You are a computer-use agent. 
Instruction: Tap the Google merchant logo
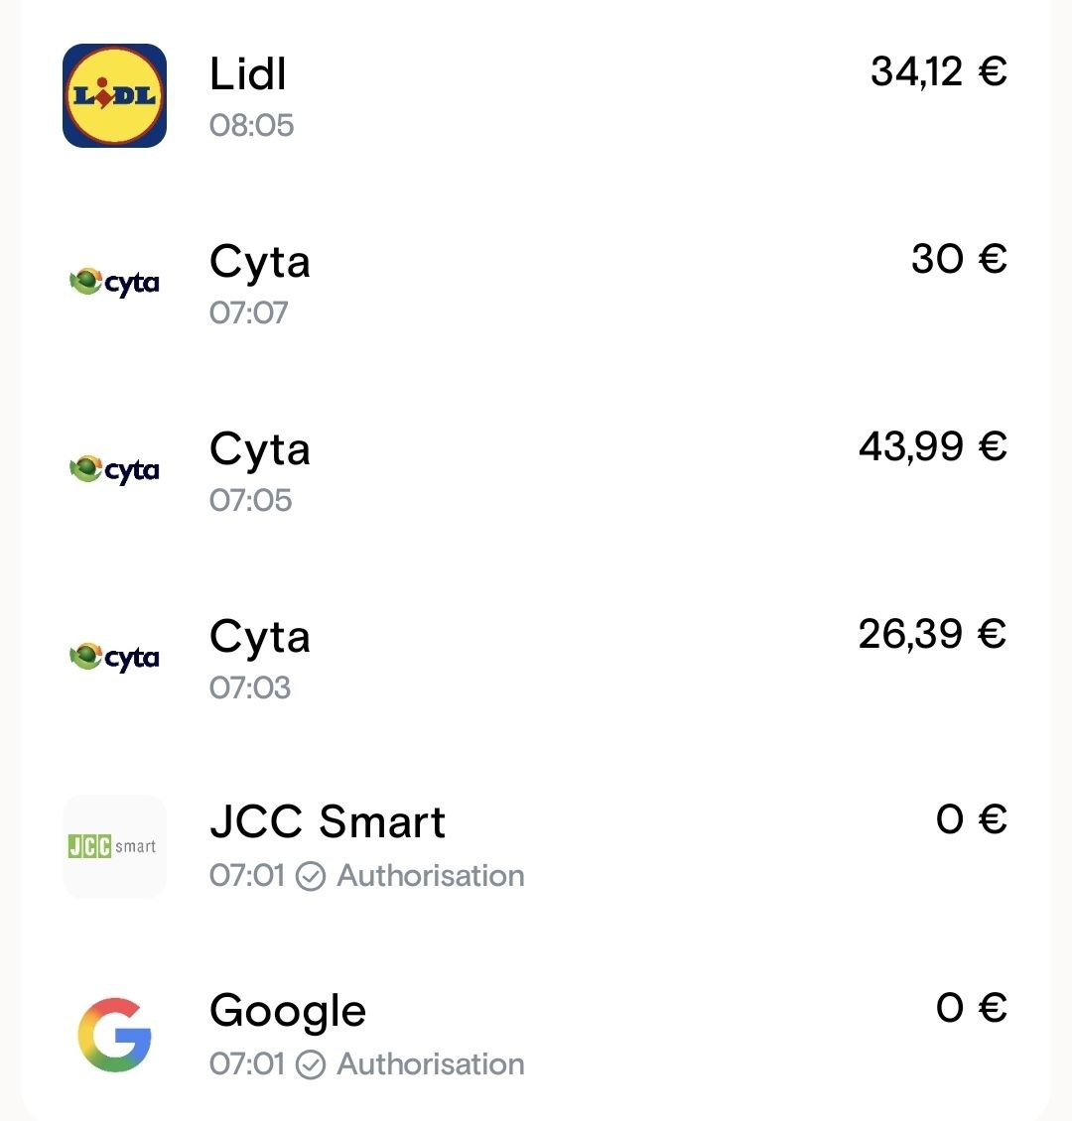tap(114, 1035)
